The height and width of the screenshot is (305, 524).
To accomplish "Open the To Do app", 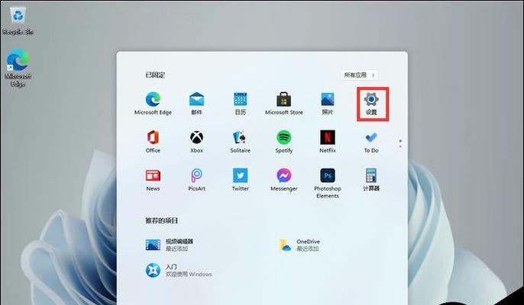I will [x=371, y=142].
